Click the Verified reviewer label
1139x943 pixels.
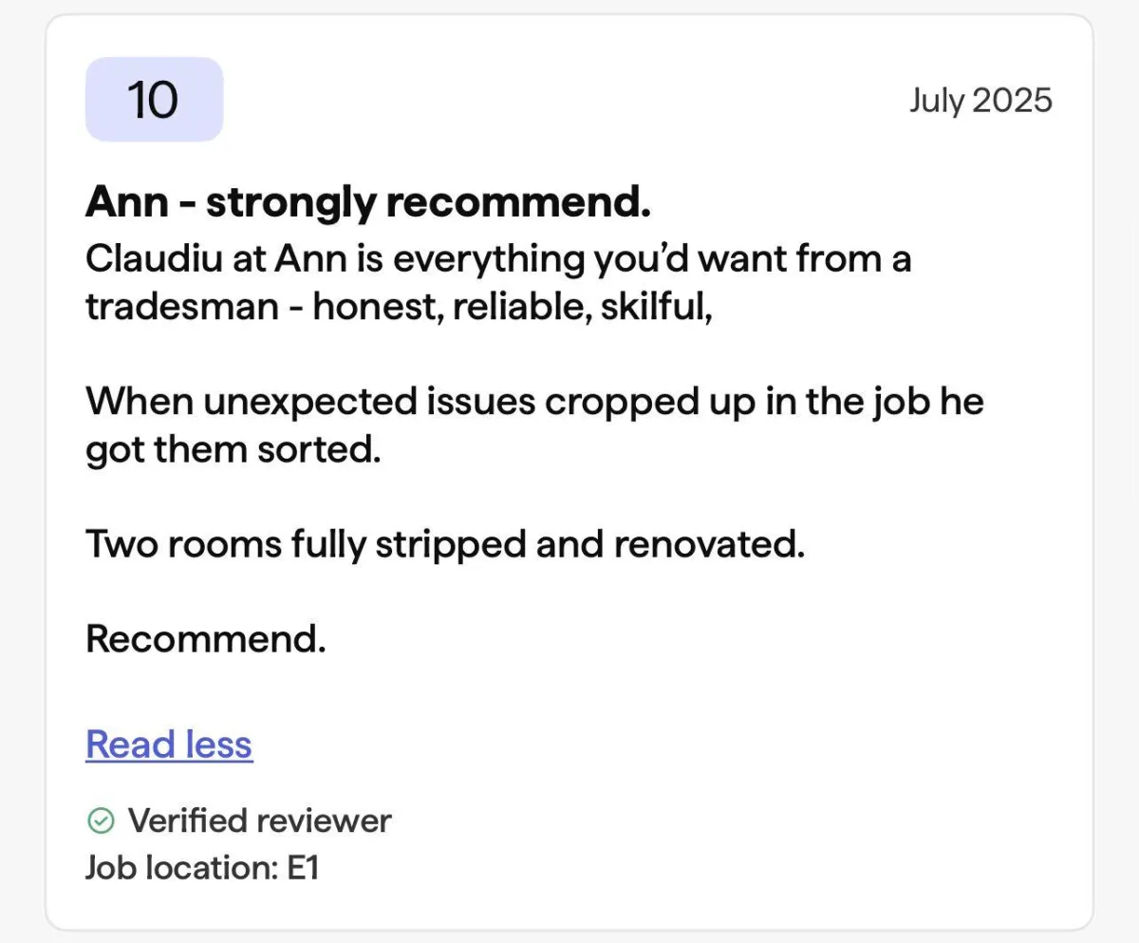[259, 820]
